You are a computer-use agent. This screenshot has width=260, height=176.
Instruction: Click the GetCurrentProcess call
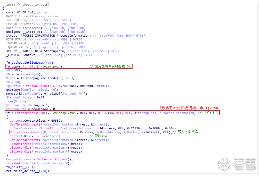(x=55, y=159)
